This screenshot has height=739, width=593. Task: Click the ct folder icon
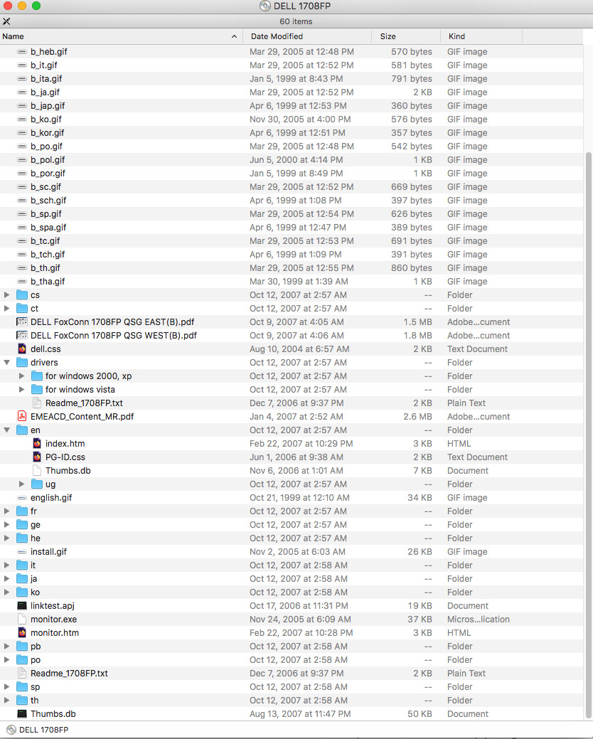click(21, 309)
